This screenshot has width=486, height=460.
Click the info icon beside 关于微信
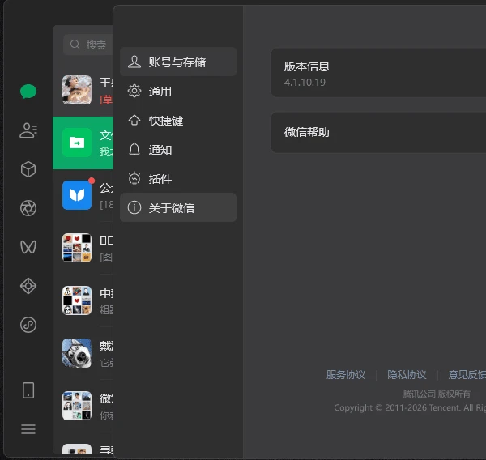point(134,207)
